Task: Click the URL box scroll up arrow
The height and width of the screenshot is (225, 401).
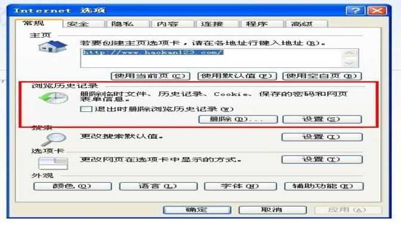Action: (349, 54)
